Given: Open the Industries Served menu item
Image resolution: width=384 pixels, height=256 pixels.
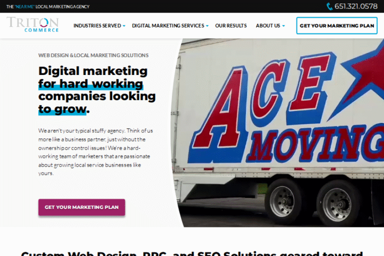Looking at the screenshot, I should coord(97,25).
